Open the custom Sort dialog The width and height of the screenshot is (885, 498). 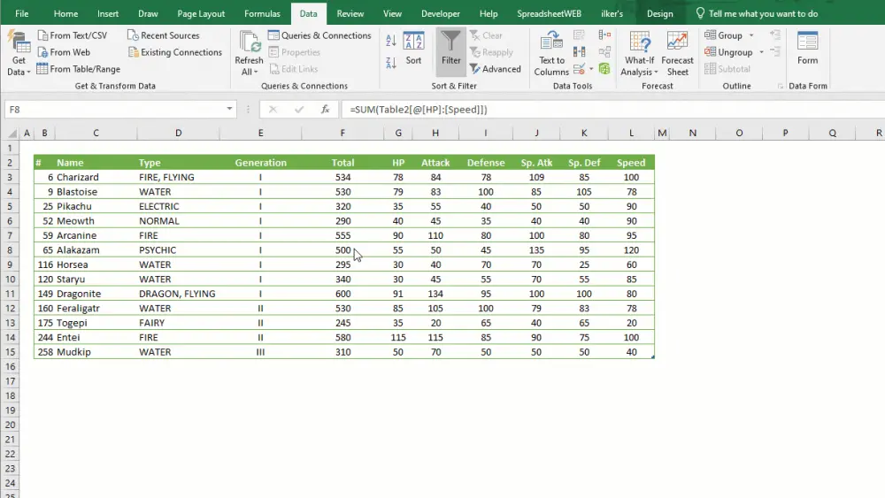click(413, 49)
